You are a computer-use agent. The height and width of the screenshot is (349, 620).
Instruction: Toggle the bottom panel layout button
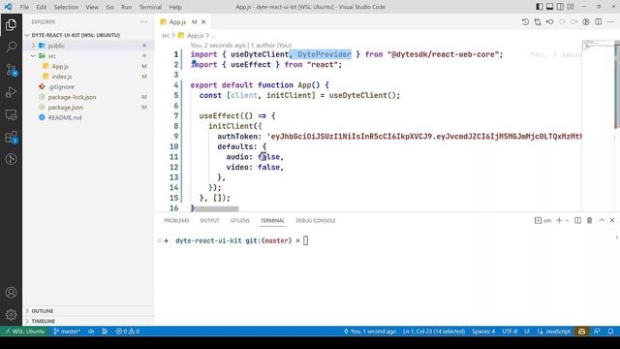[549, 7]
